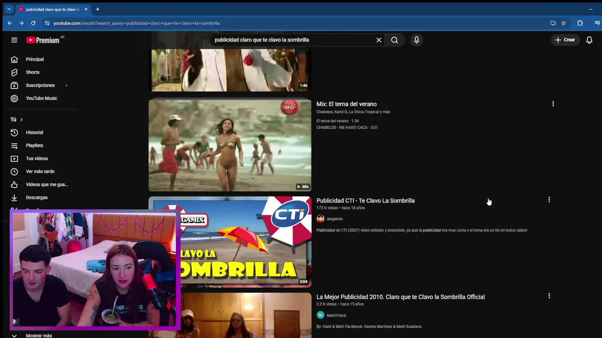
Task: Open options menu for Mix: El tema del verano
Action: pyautogui.click(x=553, y=104)
